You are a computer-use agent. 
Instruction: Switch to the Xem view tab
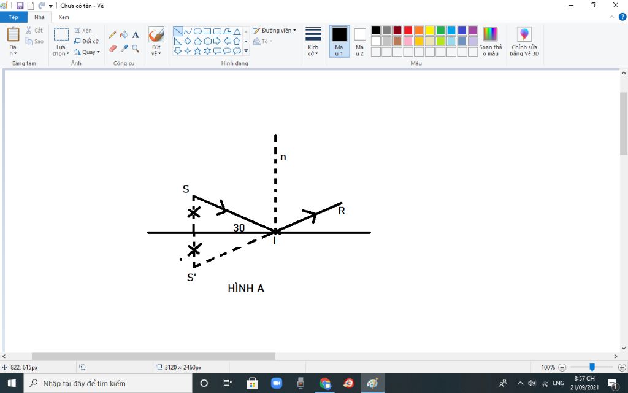(x=64, y=17)
